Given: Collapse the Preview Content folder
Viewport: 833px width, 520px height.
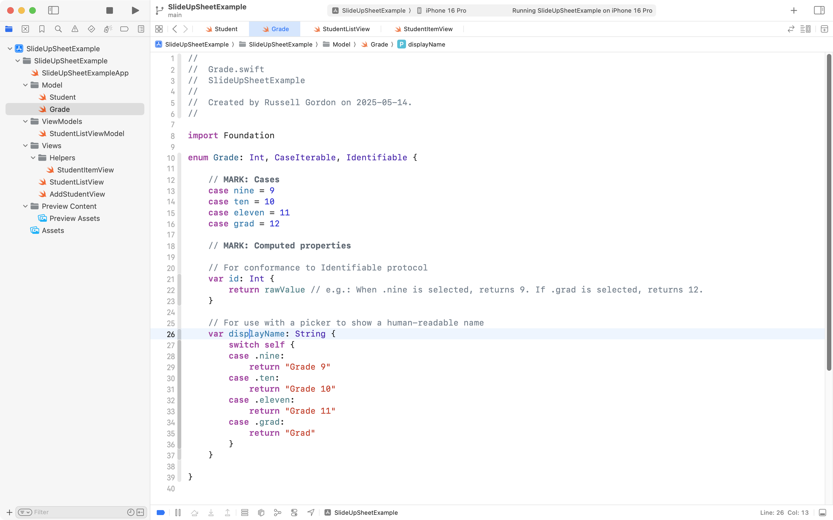Looking at the screenshot, I should [25, 206].
